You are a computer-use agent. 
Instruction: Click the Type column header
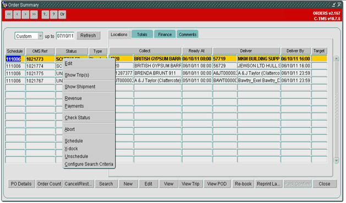98,51
